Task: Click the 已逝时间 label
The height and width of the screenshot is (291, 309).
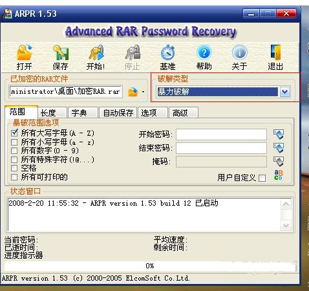Action: point(21,248)
